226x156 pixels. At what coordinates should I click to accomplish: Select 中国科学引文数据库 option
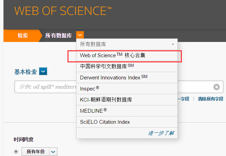[107, 66]
